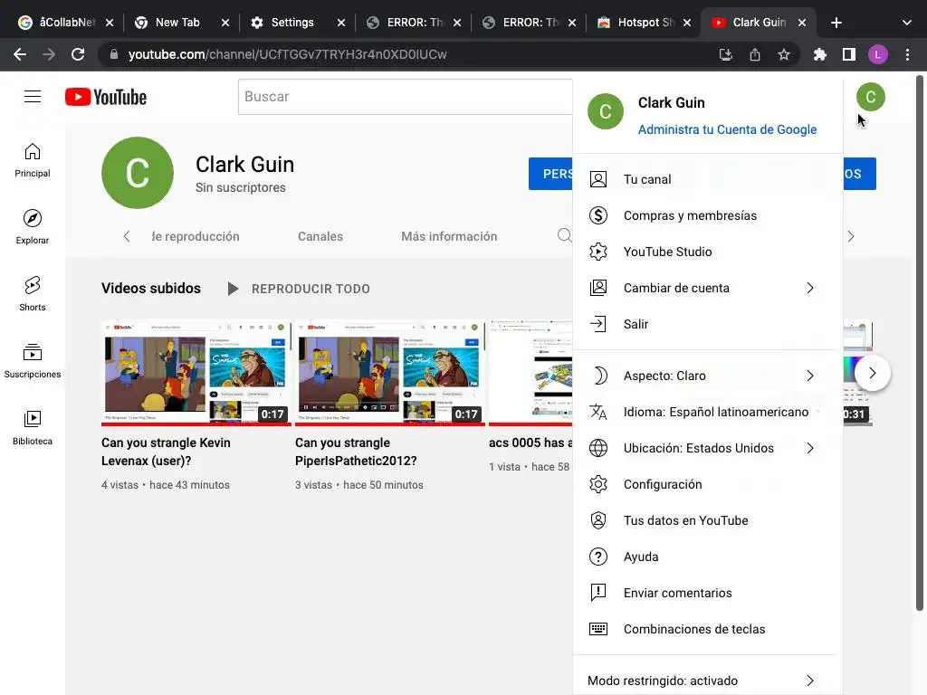Open the Chrome extensions puzzle icon

point(819,55)
